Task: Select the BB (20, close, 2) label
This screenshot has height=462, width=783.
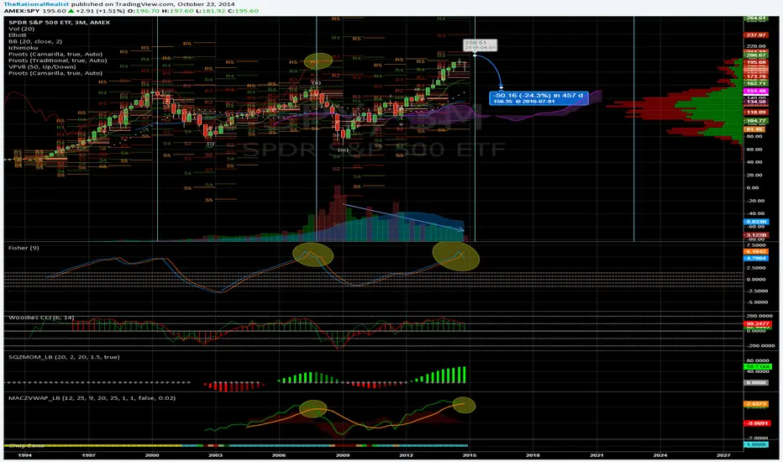Action: coord(35,41)
